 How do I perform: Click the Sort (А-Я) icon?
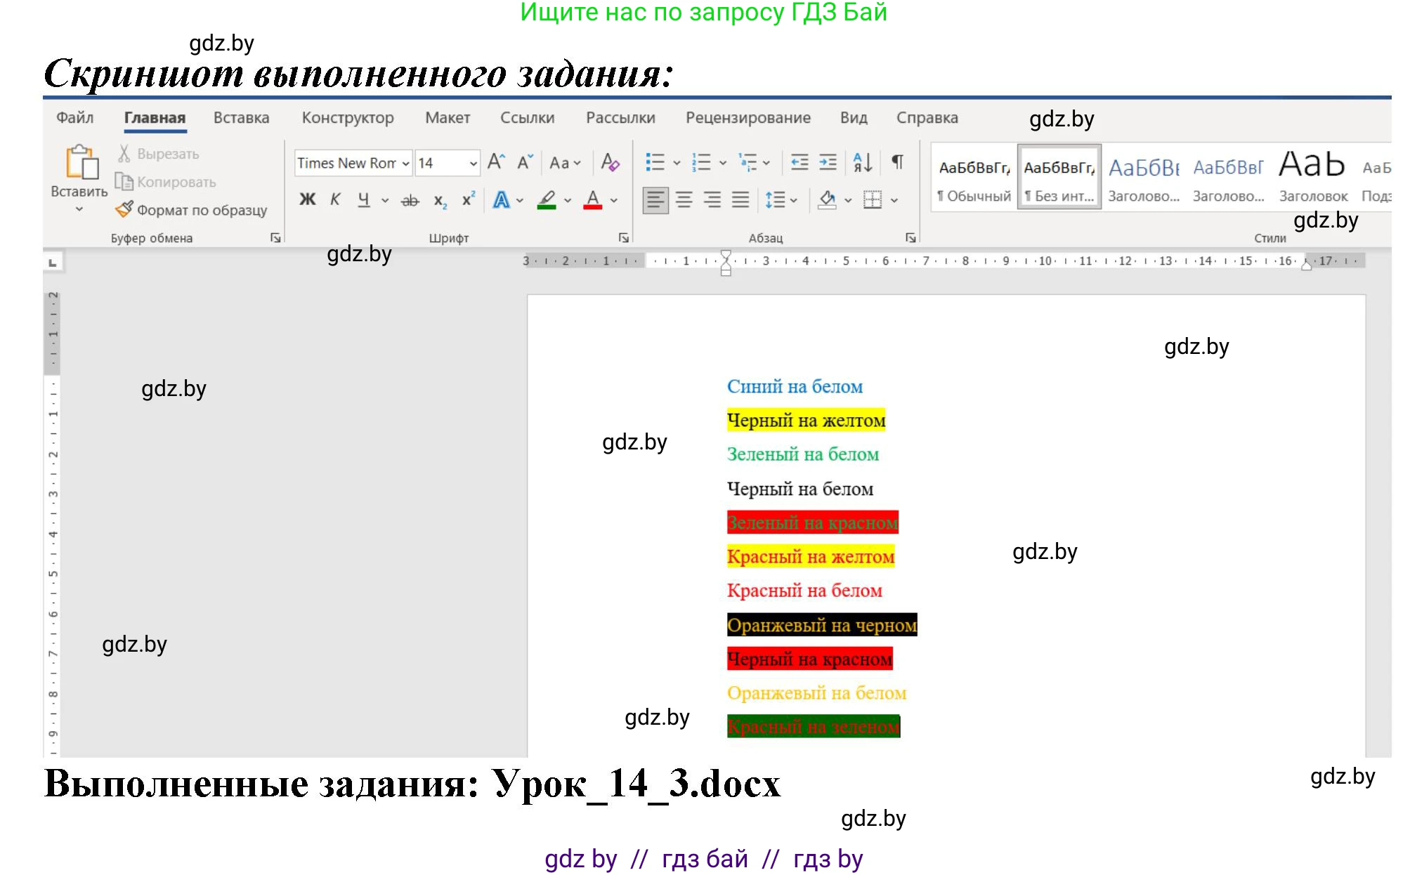click(x=862, y=163)
